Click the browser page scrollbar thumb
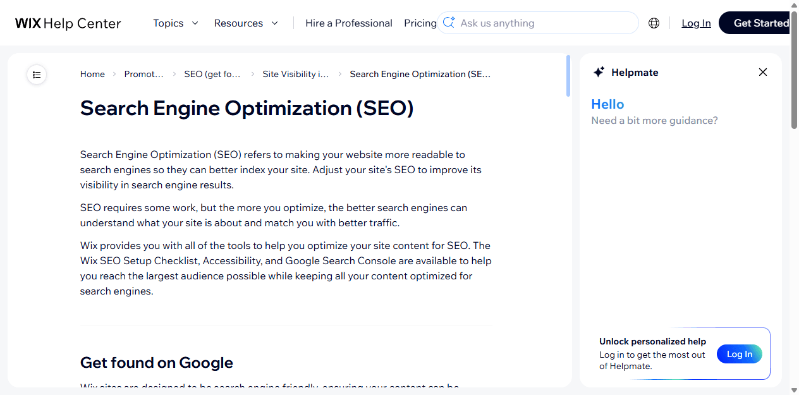This screenshot has width=799, height=395. [x=795, y=70]
